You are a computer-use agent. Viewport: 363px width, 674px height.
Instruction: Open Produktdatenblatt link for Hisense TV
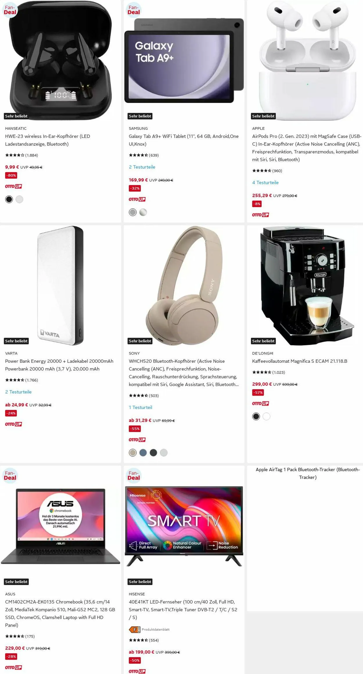coord(156,629)
